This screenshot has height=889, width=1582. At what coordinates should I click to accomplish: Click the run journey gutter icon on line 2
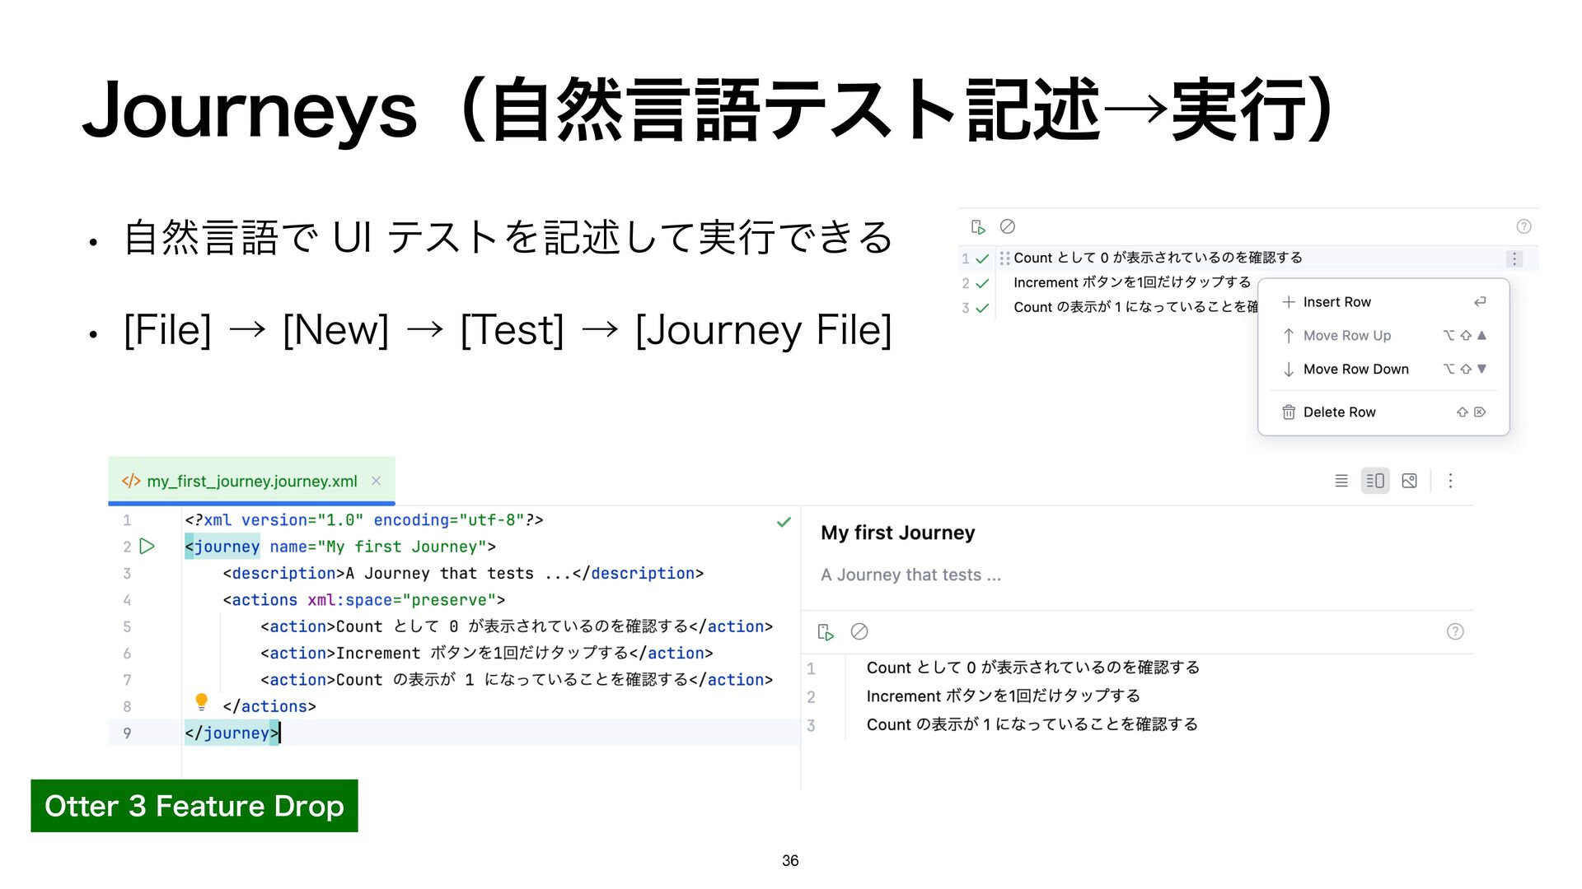tap(147, 547)
